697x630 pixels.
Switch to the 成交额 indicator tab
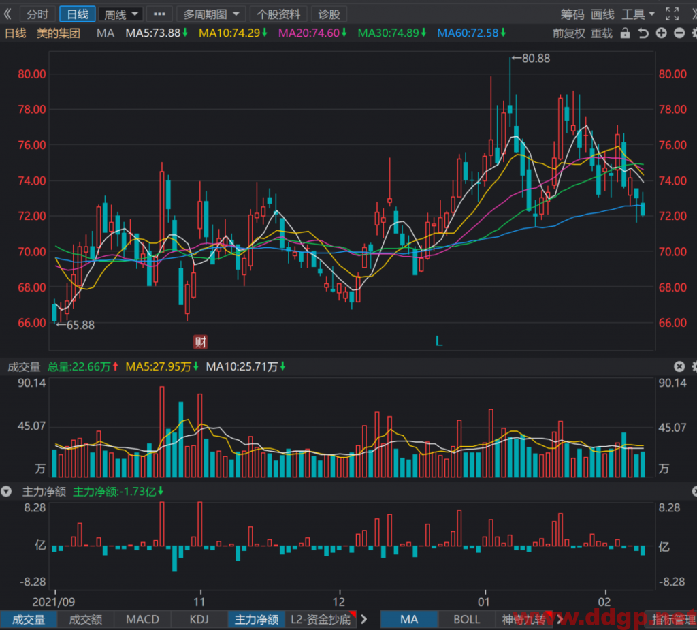pyautogui.click(x=85, y=619)
